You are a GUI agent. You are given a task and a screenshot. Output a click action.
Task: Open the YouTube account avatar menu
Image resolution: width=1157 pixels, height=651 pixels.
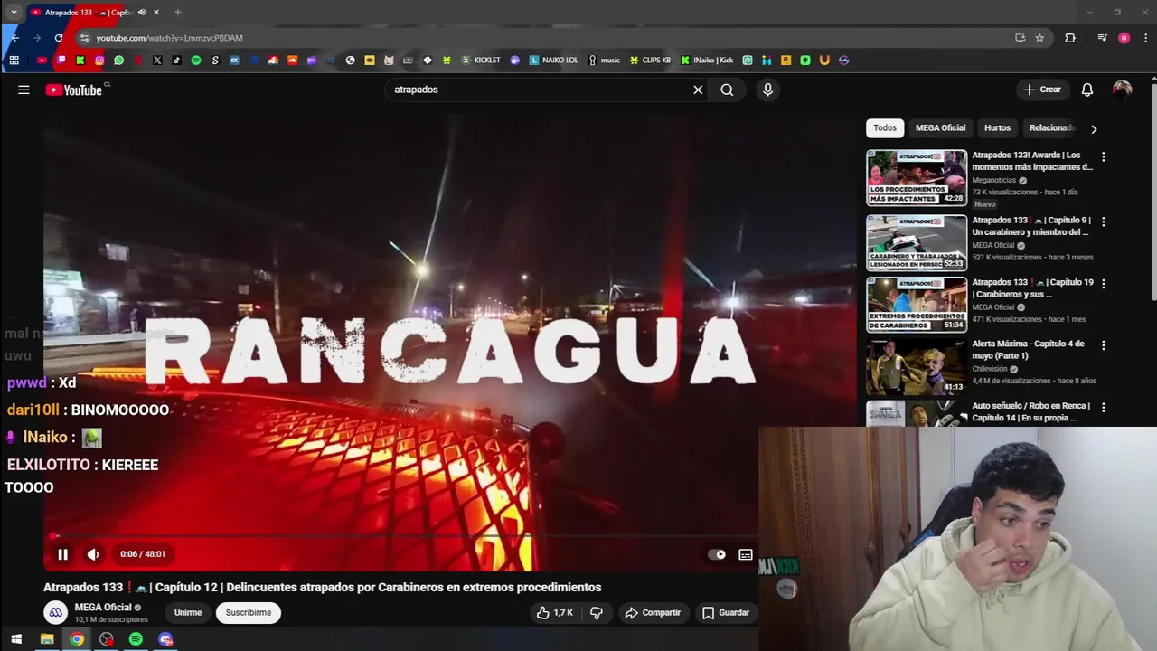tap(1123, 90)
